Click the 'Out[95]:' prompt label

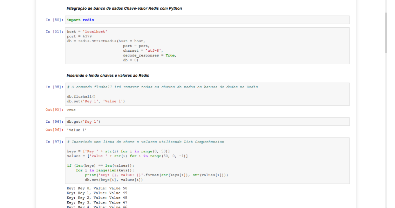54,110
